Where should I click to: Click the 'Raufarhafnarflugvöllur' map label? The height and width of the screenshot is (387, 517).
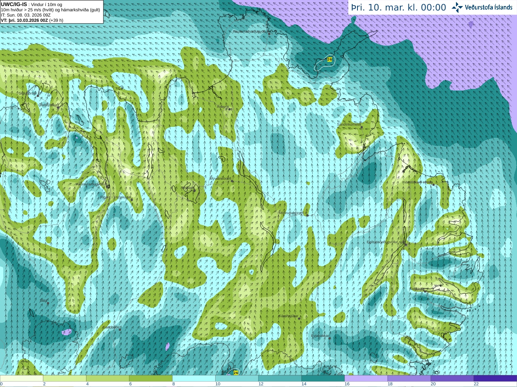coord(250,31)
